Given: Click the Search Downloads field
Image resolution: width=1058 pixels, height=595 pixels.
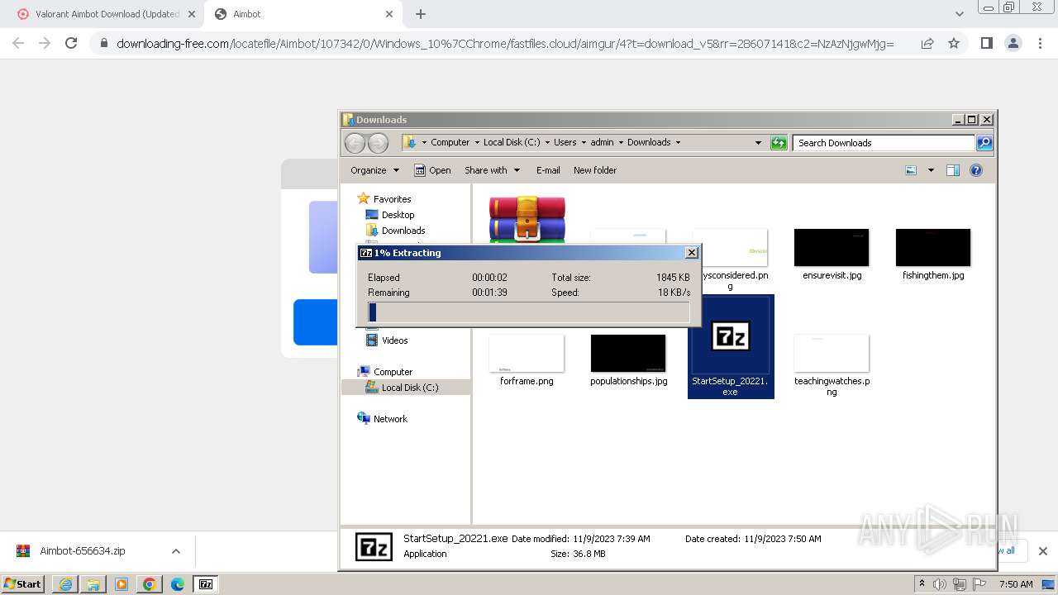Looking at the screenshot, I should click(x=884, y=143).
